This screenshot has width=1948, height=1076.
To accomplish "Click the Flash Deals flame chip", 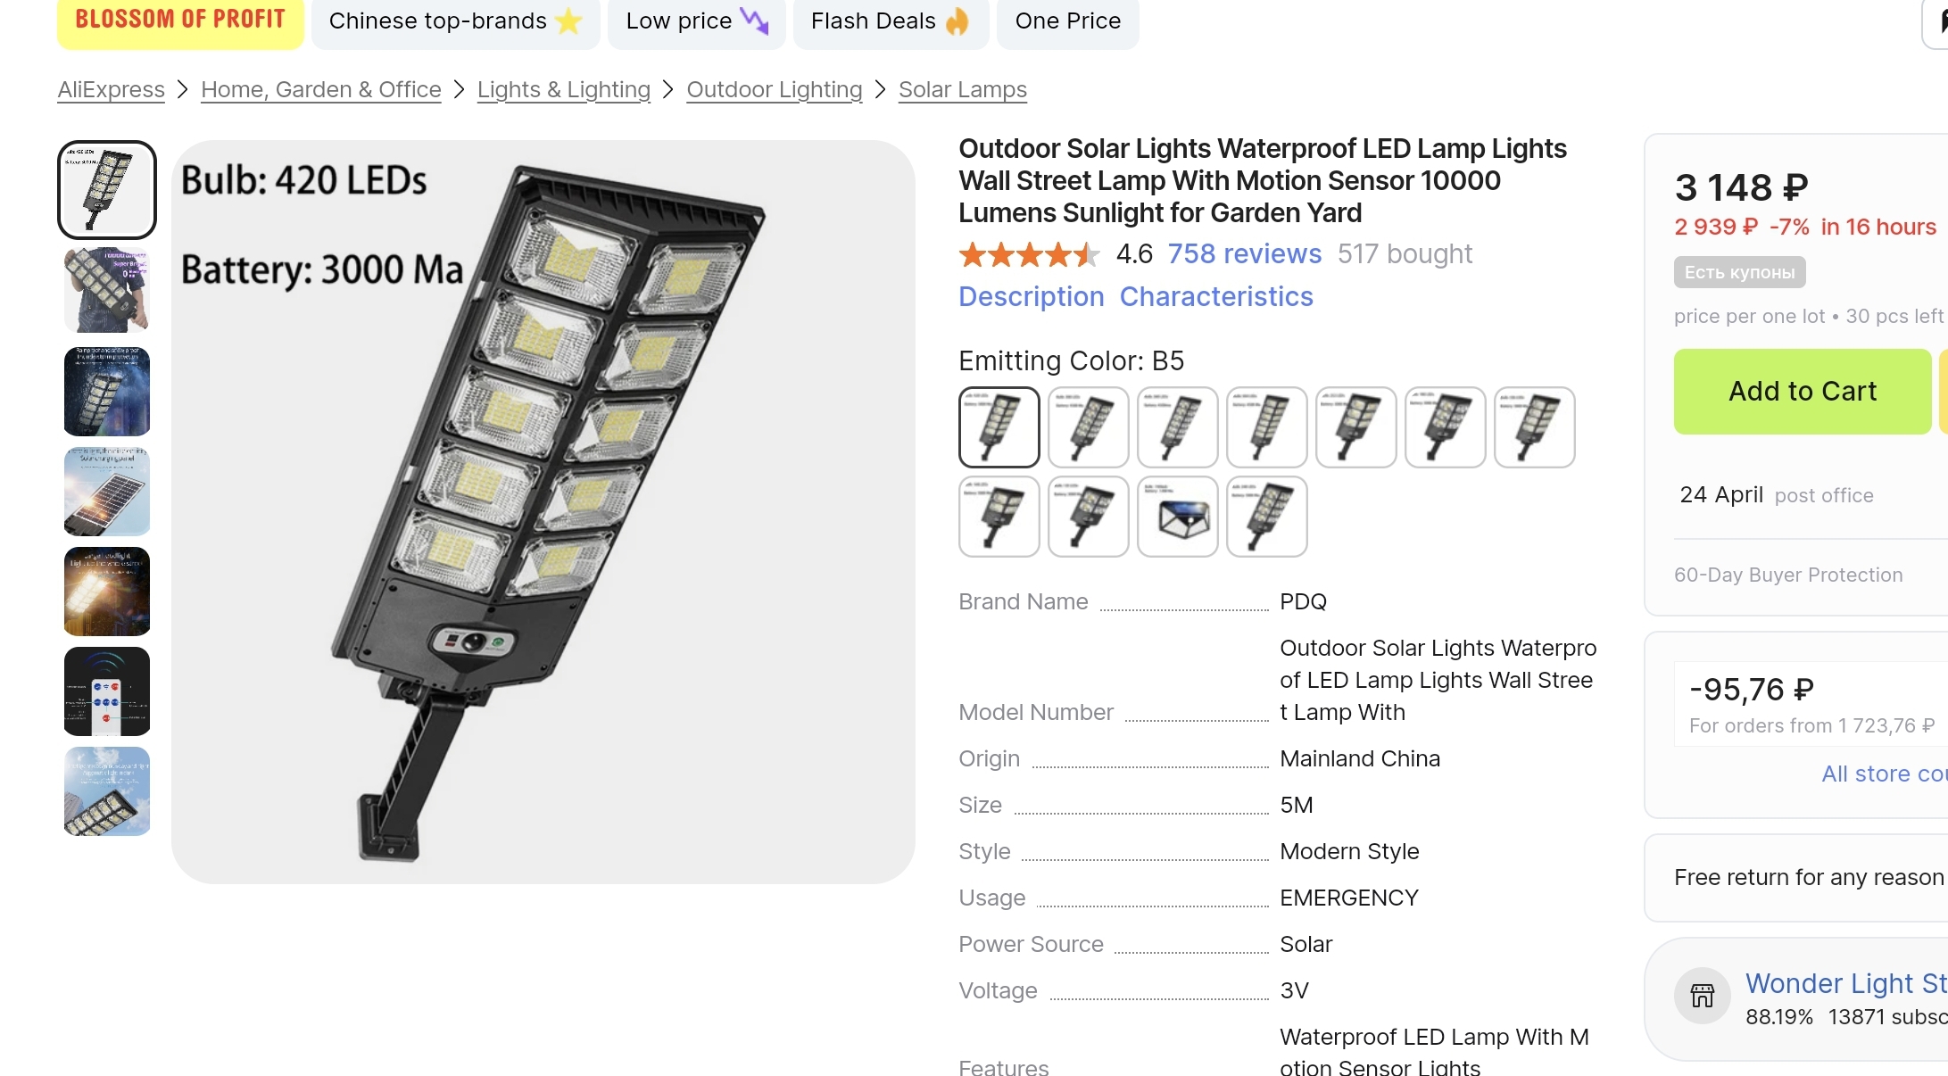I will 888,21.
